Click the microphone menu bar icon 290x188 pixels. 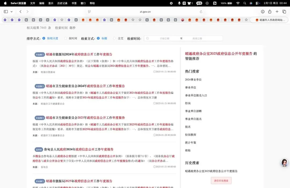(x=179, y=3)
